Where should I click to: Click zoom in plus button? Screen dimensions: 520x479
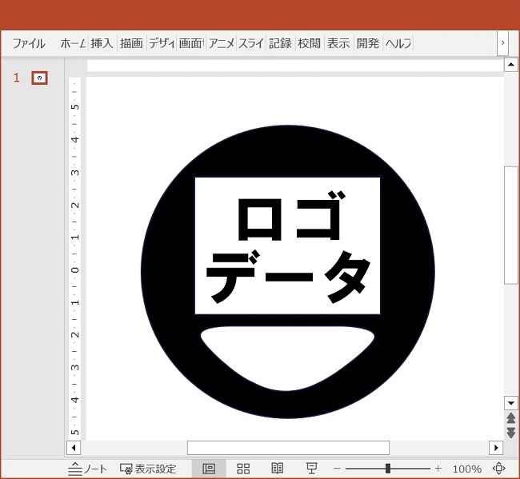click(438, 469)
